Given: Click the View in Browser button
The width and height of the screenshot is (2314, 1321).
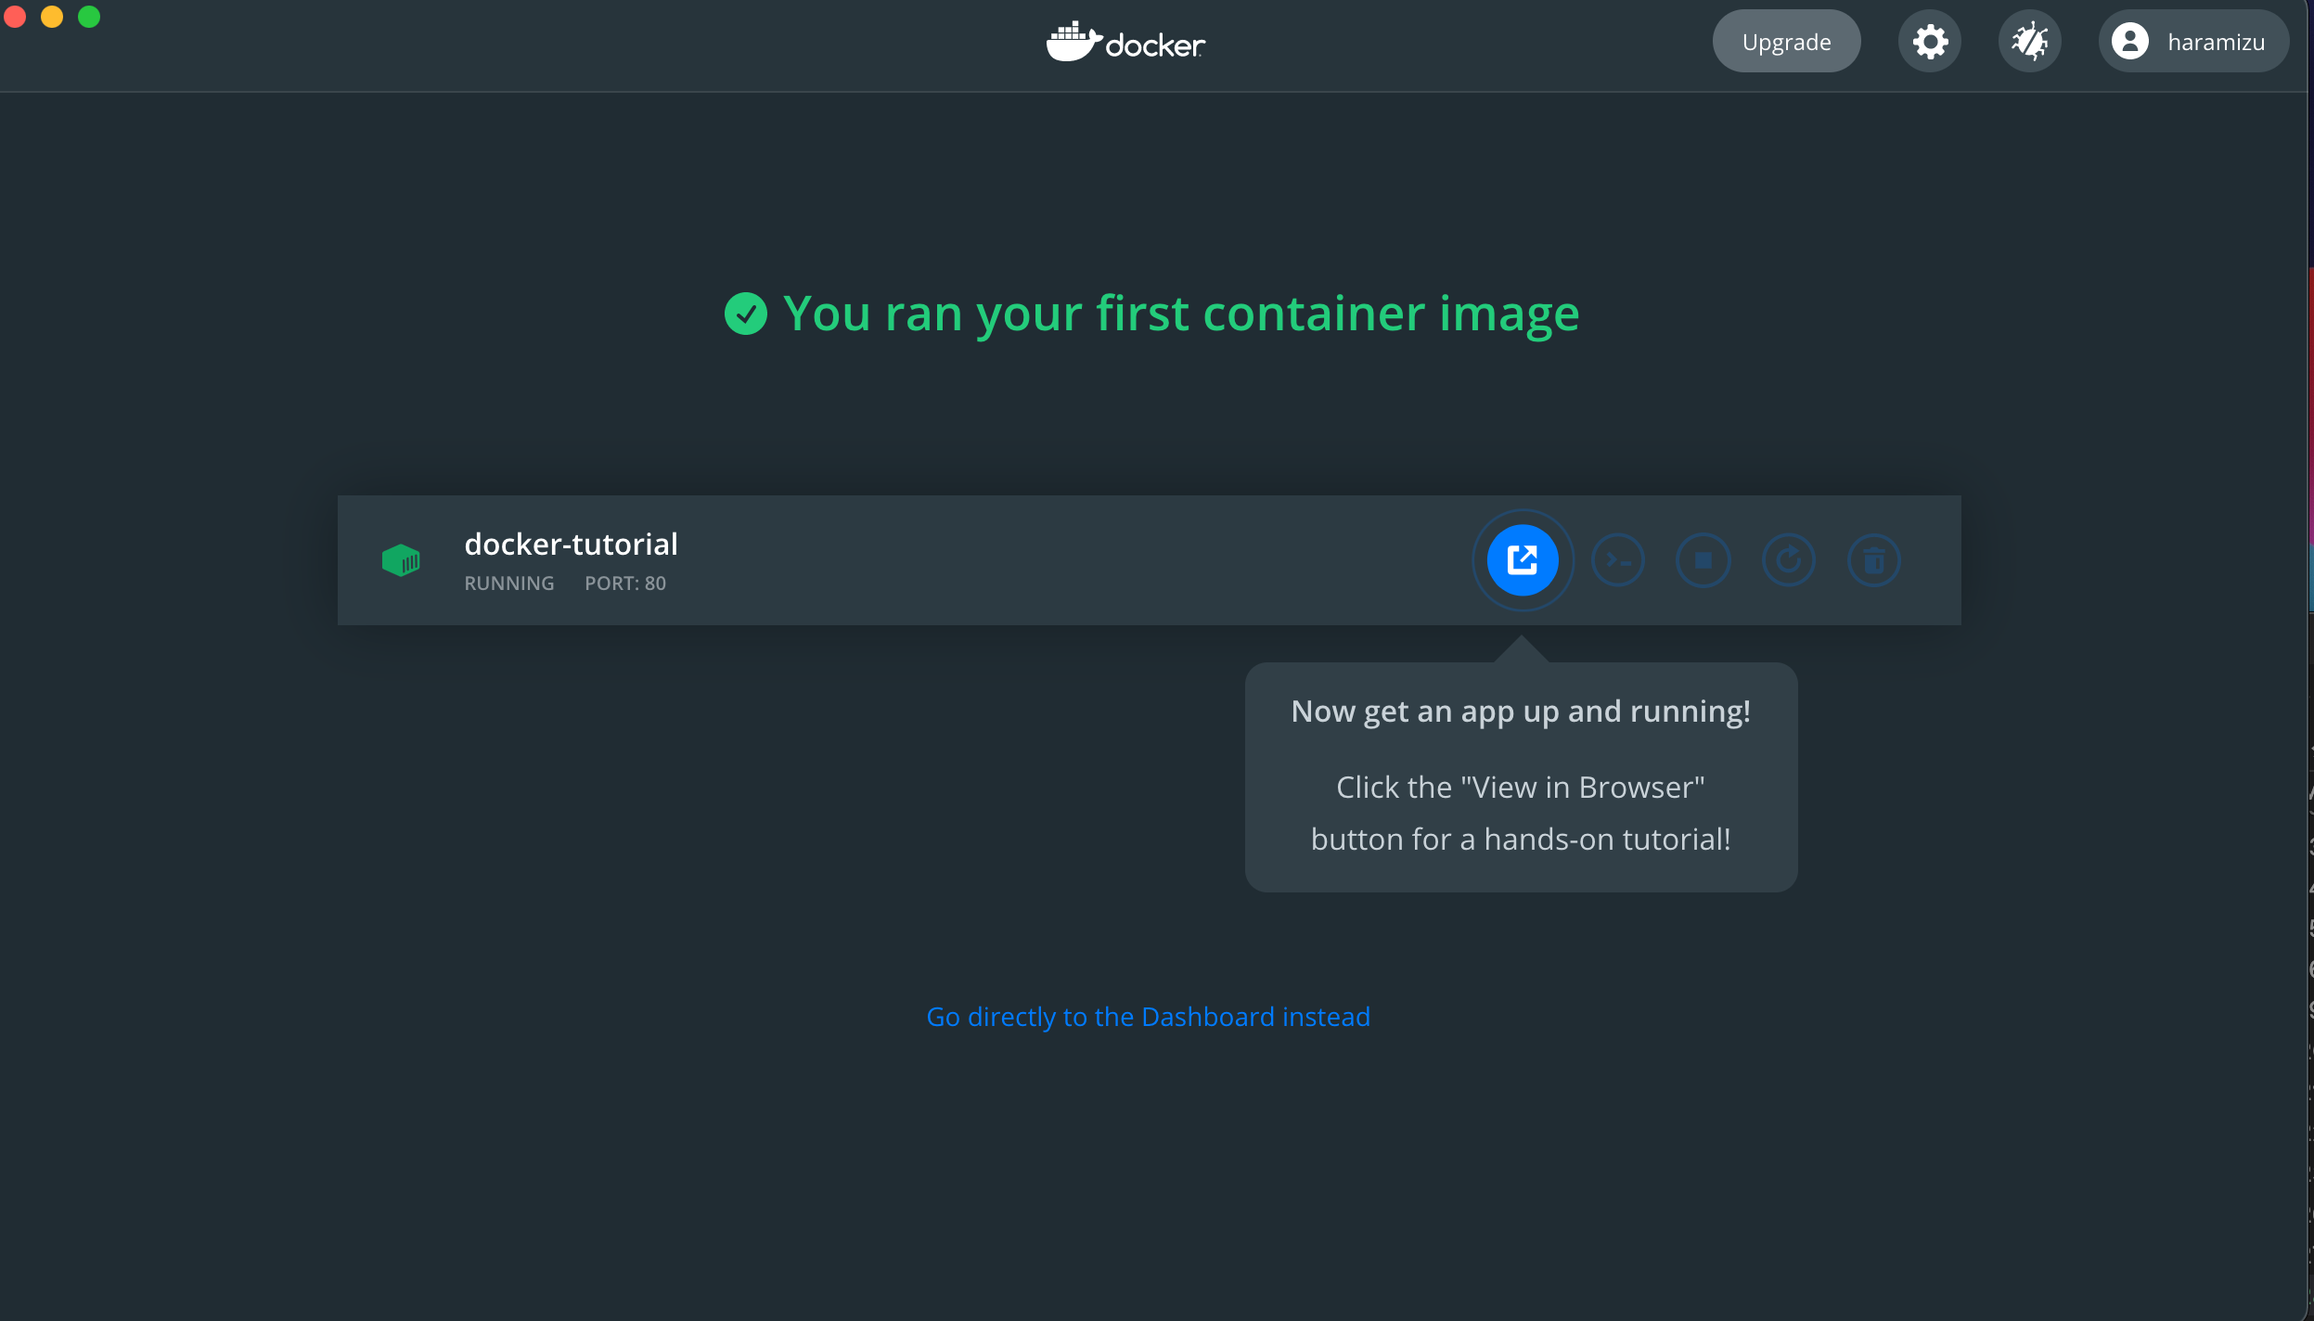Looking at the screenshot, I should [x=1523, y=560].
